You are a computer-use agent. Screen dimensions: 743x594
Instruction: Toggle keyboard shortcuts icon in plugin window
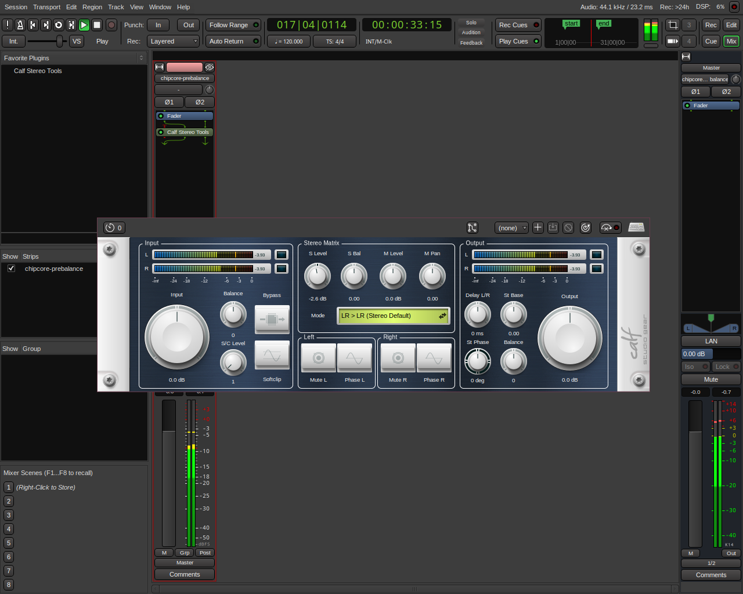(x=636, y=227)
